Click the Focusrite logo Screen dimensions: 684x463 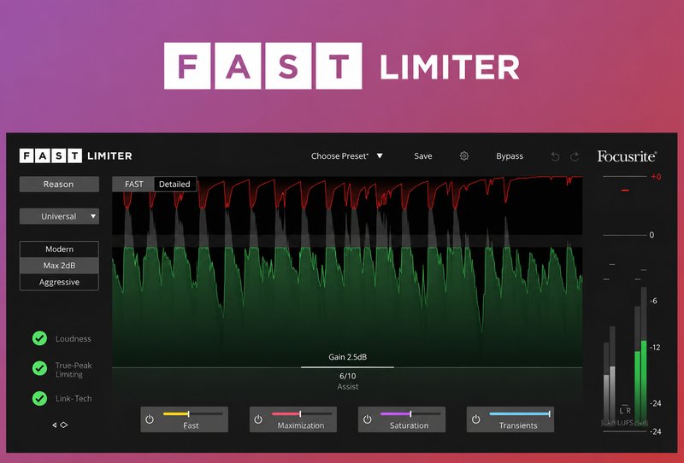[x=627, y=156]
